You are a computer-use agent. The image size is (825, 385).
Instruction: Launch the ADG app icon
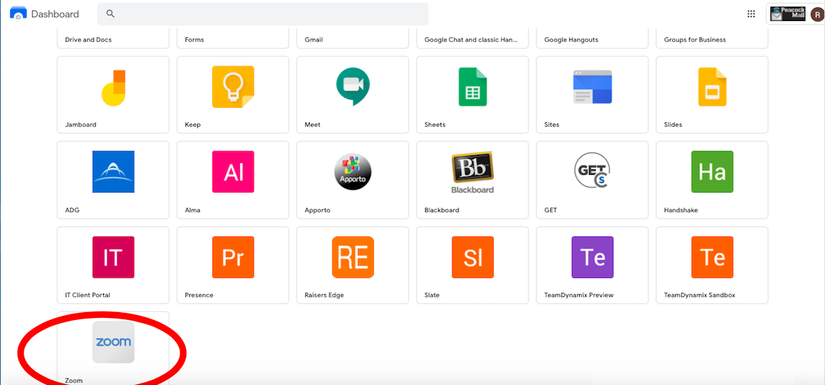[x=113, y=172]
